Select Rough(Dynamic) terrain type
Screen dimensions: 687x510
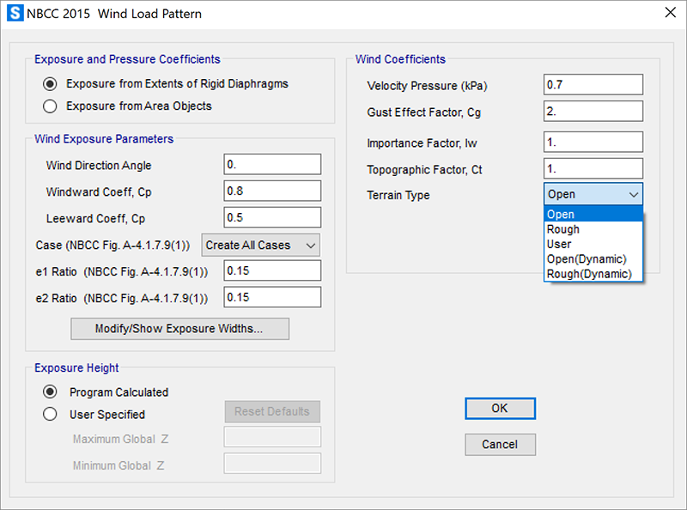click(589, 274)
